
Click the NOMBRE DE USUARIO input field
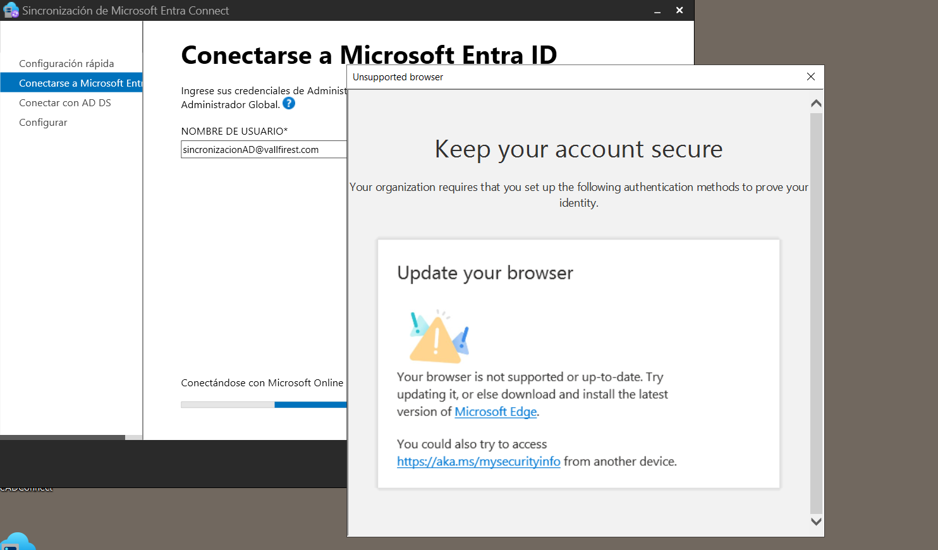(264, 149)
